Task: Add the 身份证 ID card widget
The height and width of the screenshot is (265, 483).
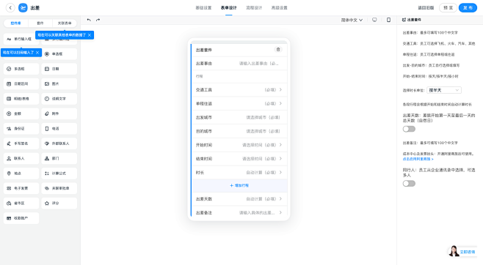Action: click(x=21, y=129)
